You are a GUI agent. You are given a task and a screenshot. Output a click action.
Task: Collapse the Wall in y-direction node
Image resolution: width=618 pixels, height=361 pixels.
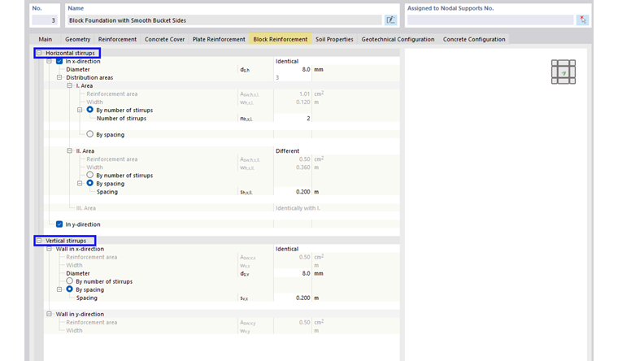click(x=49, y=314)
